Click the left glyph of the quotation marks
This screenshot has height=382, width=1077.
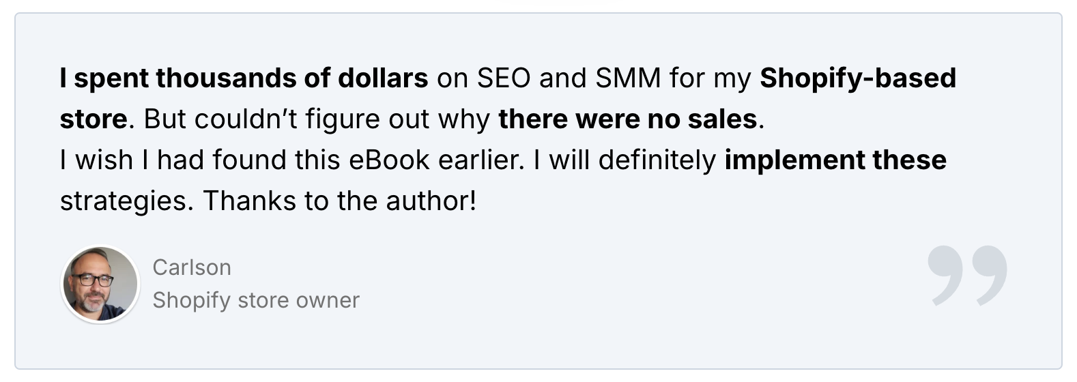[946, 276]
